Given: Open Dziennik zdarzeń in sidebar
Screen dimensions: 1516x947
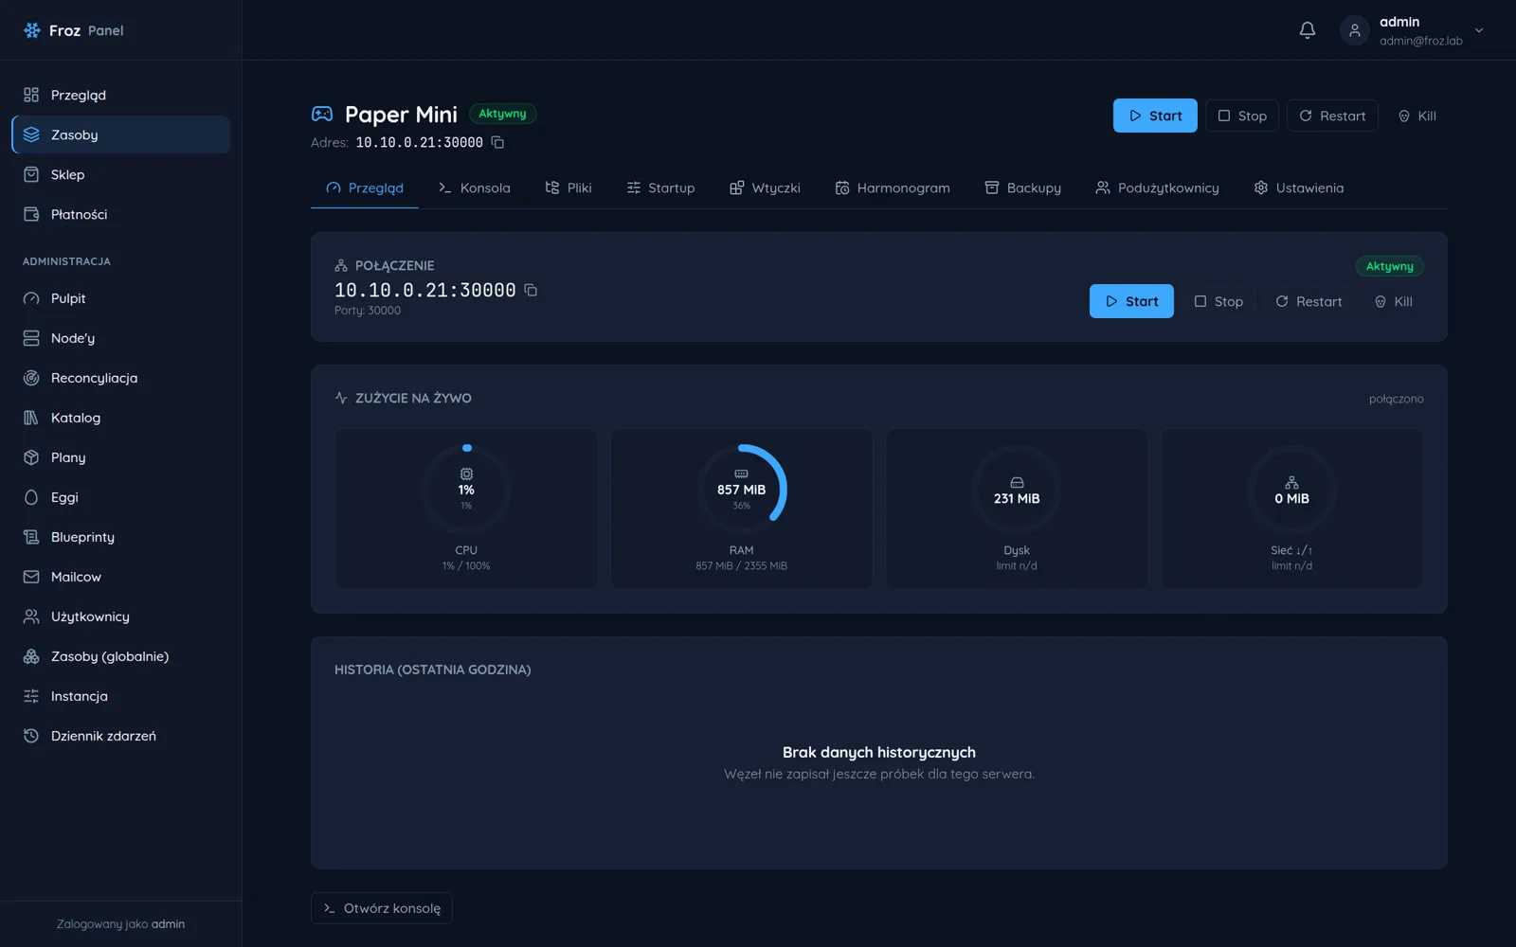Looking at the screenshot, I should pyautogui.click(x=121, y=736).
